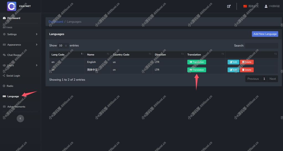Image resolution: width=283 pixels, height=151 pixels.
Task: Open Appearance in the sidebar
Action: 20,45
